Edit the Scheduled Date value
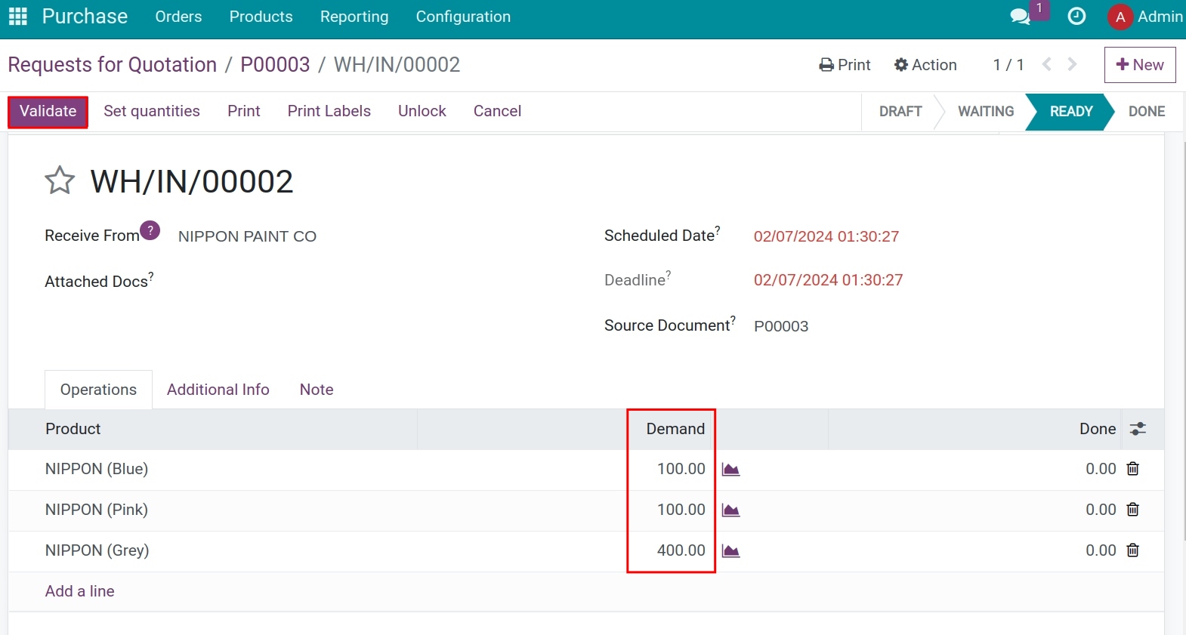 click(x=826, y=236)
